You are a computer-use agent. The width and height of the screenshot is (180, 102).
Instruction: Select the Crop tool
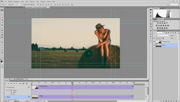click(2, 20)
